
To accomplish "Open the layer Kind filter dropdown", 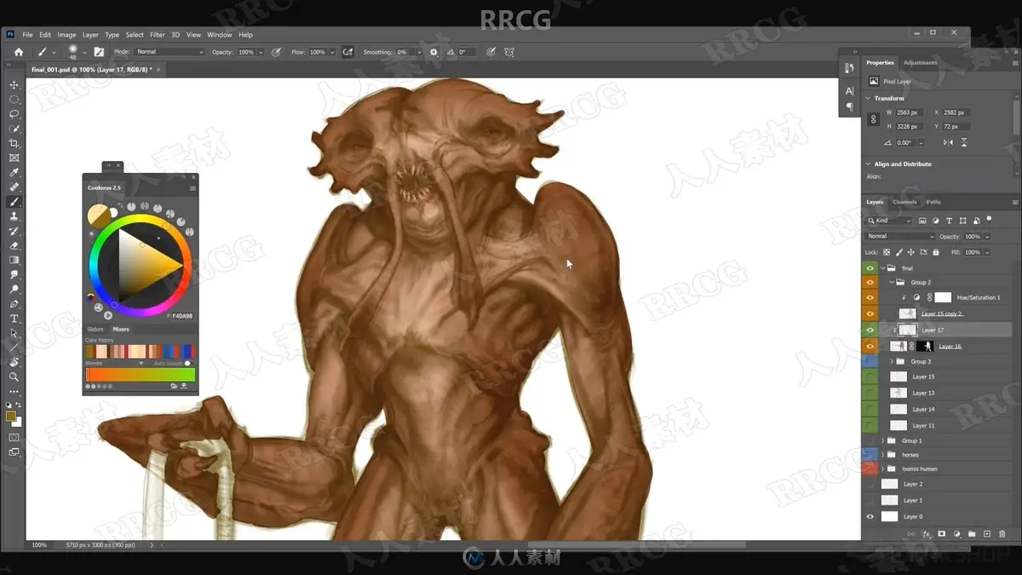I will (x=889, y=221).
